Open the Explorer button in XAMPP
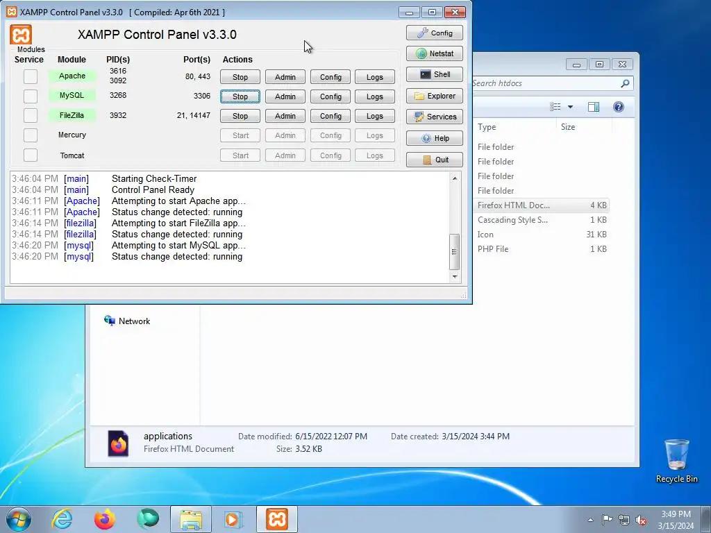 click(435, 96)
